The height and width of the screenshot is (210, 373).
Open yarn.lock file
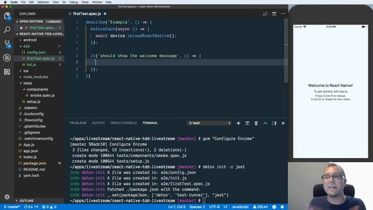31,176
